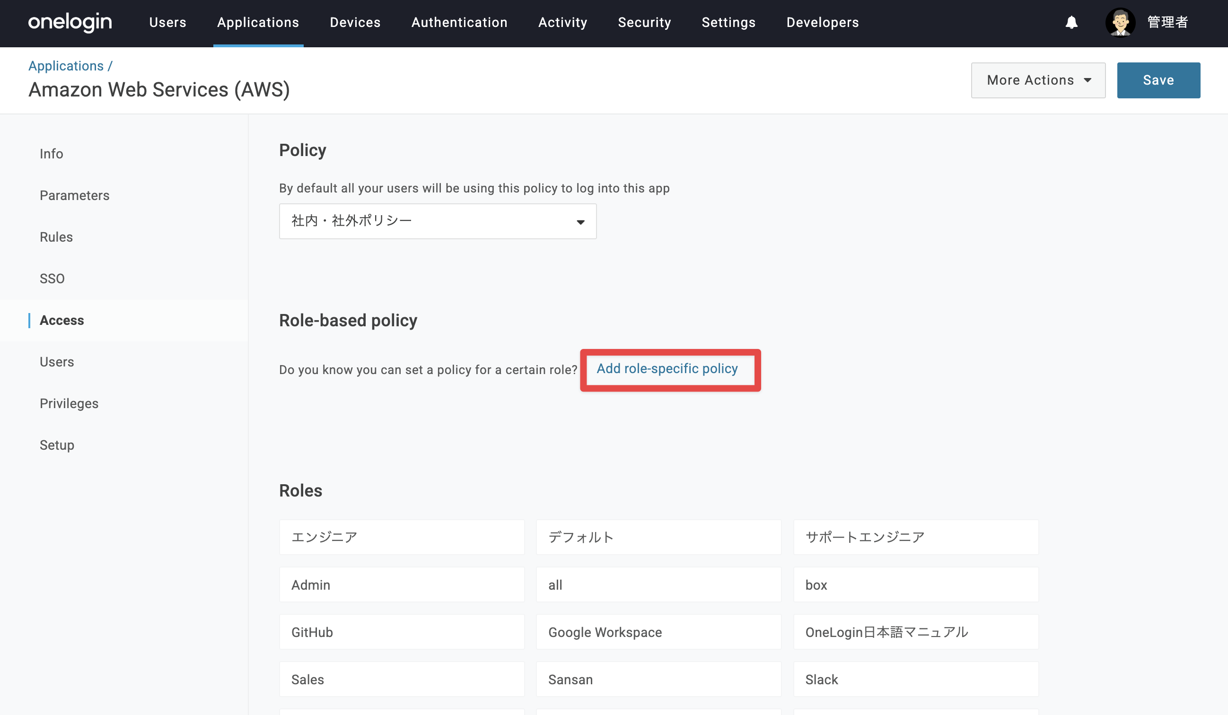Screen dimensions: 1228x715
Task: Toggle the Sansan role
Action: point(658,680)
